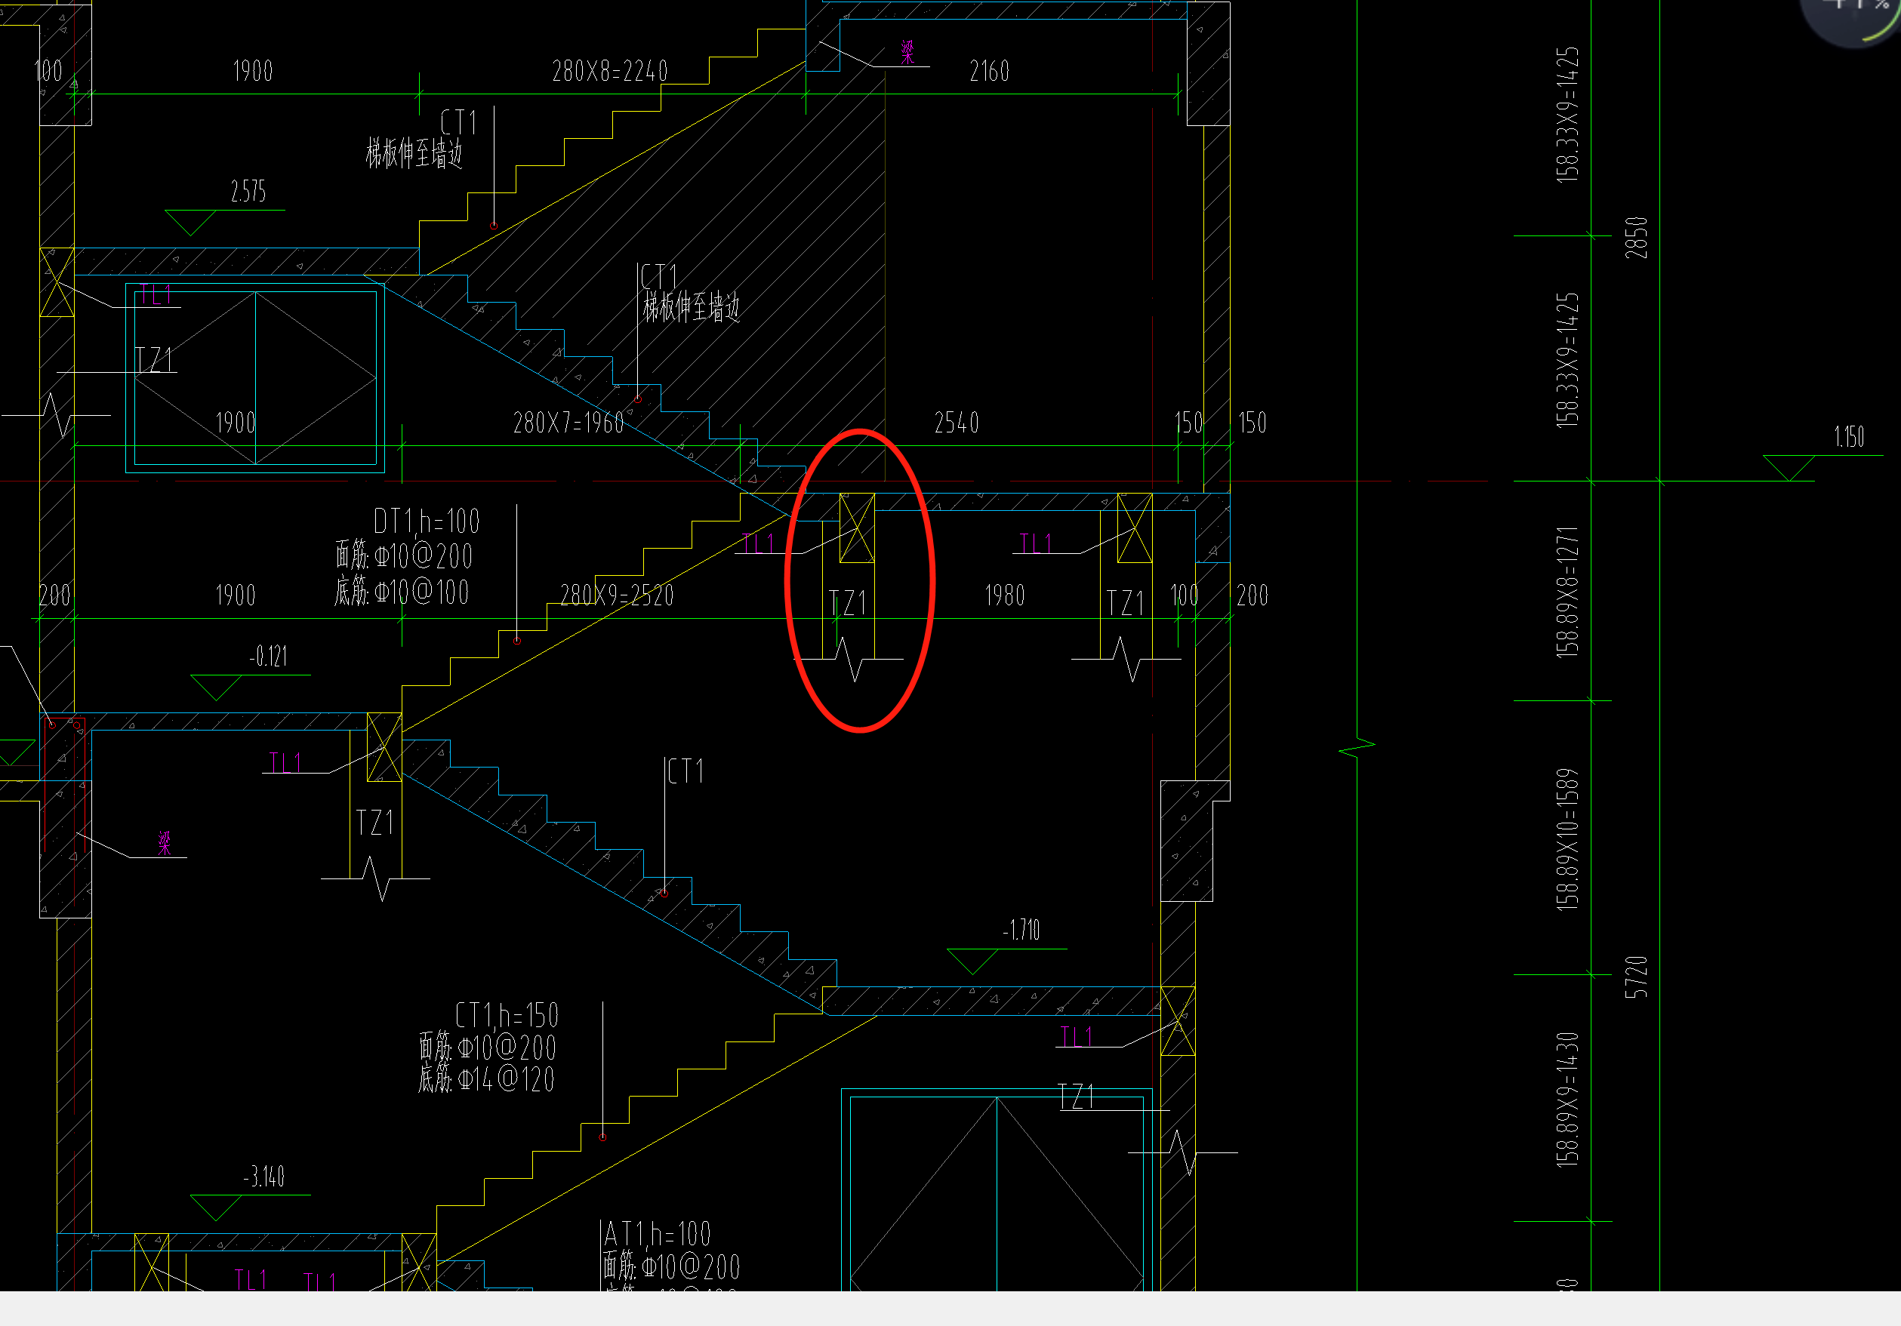The width and height of the screenshot is (1901, 1326).
Task: Click the dimension text 280X9=2520
Action: click(x=617, y=595)
